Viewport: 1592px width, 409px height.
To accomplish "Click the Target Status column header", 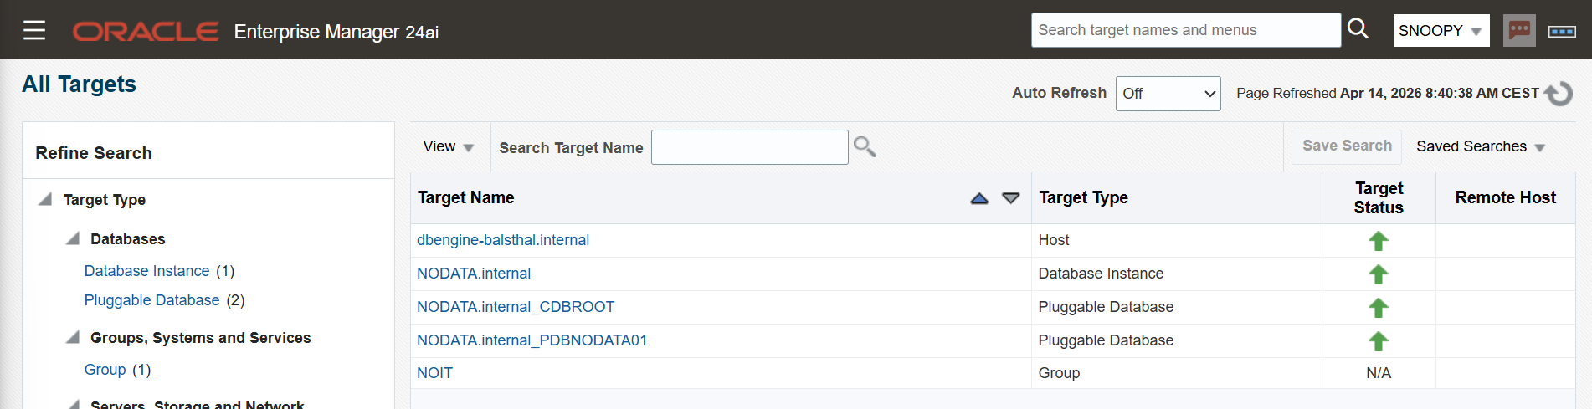I will 1379,198.
